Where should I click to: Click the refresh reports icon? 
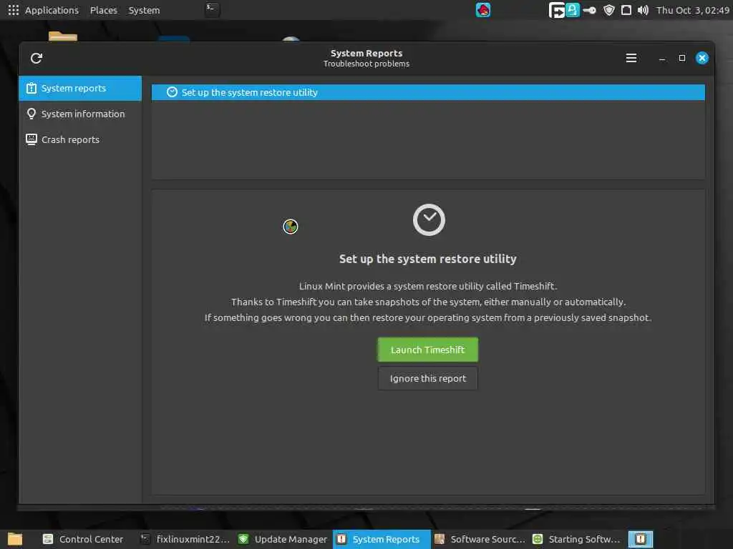[x=37, y=58]
